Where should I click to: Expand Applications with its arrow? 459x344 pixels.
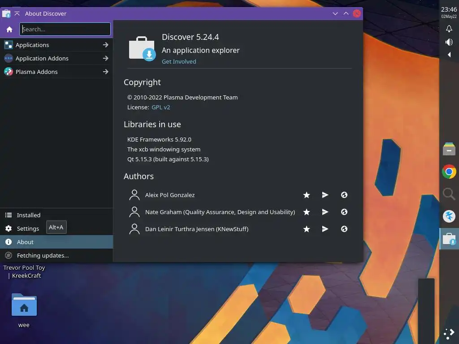pos(106,45)
